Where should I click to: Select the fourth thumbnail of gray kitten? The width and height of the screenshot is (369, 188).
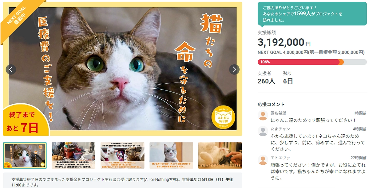[x=171, y=155]
